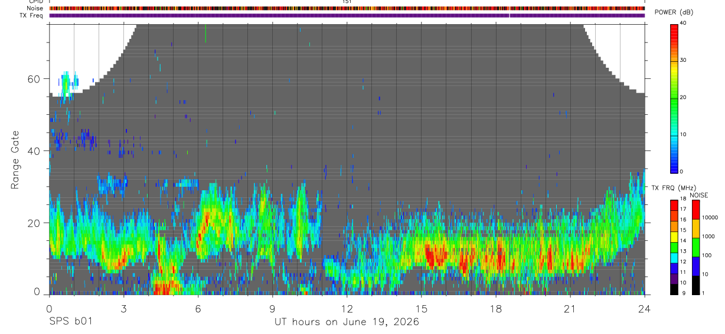Select the 12 hour tick label
Screen dimensions: 725x334
pyautogui.click(x=347, y=309)
